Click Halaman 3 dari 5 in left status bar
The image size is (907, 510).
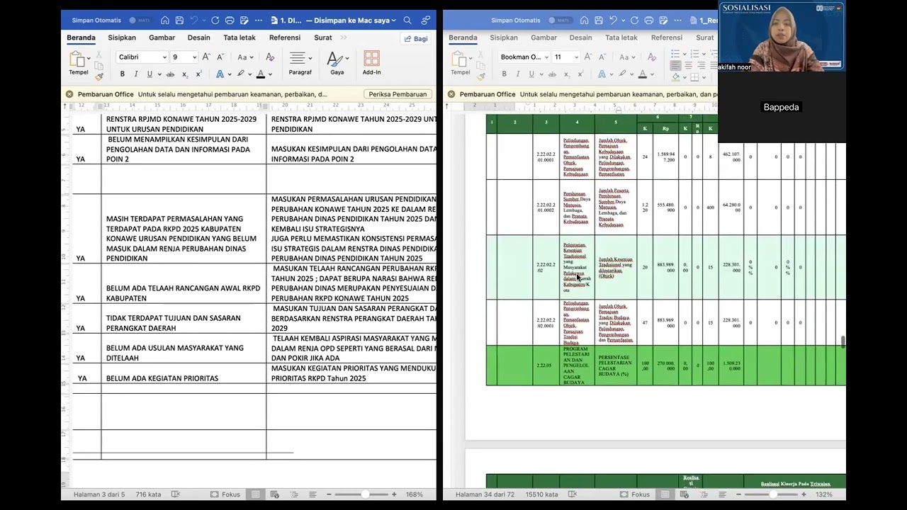coord(99,494)
